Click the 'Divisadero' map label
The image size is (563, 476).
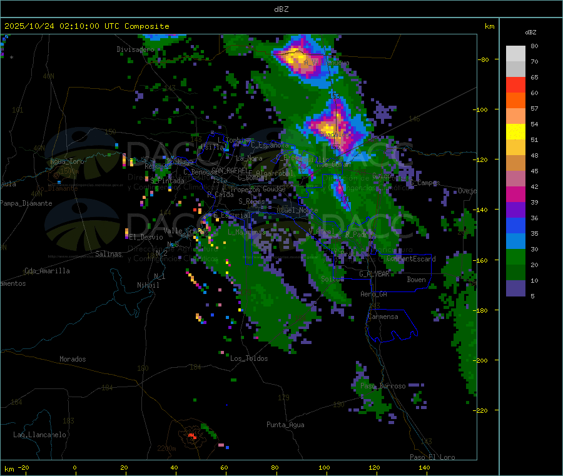click(x=135, y=49)
